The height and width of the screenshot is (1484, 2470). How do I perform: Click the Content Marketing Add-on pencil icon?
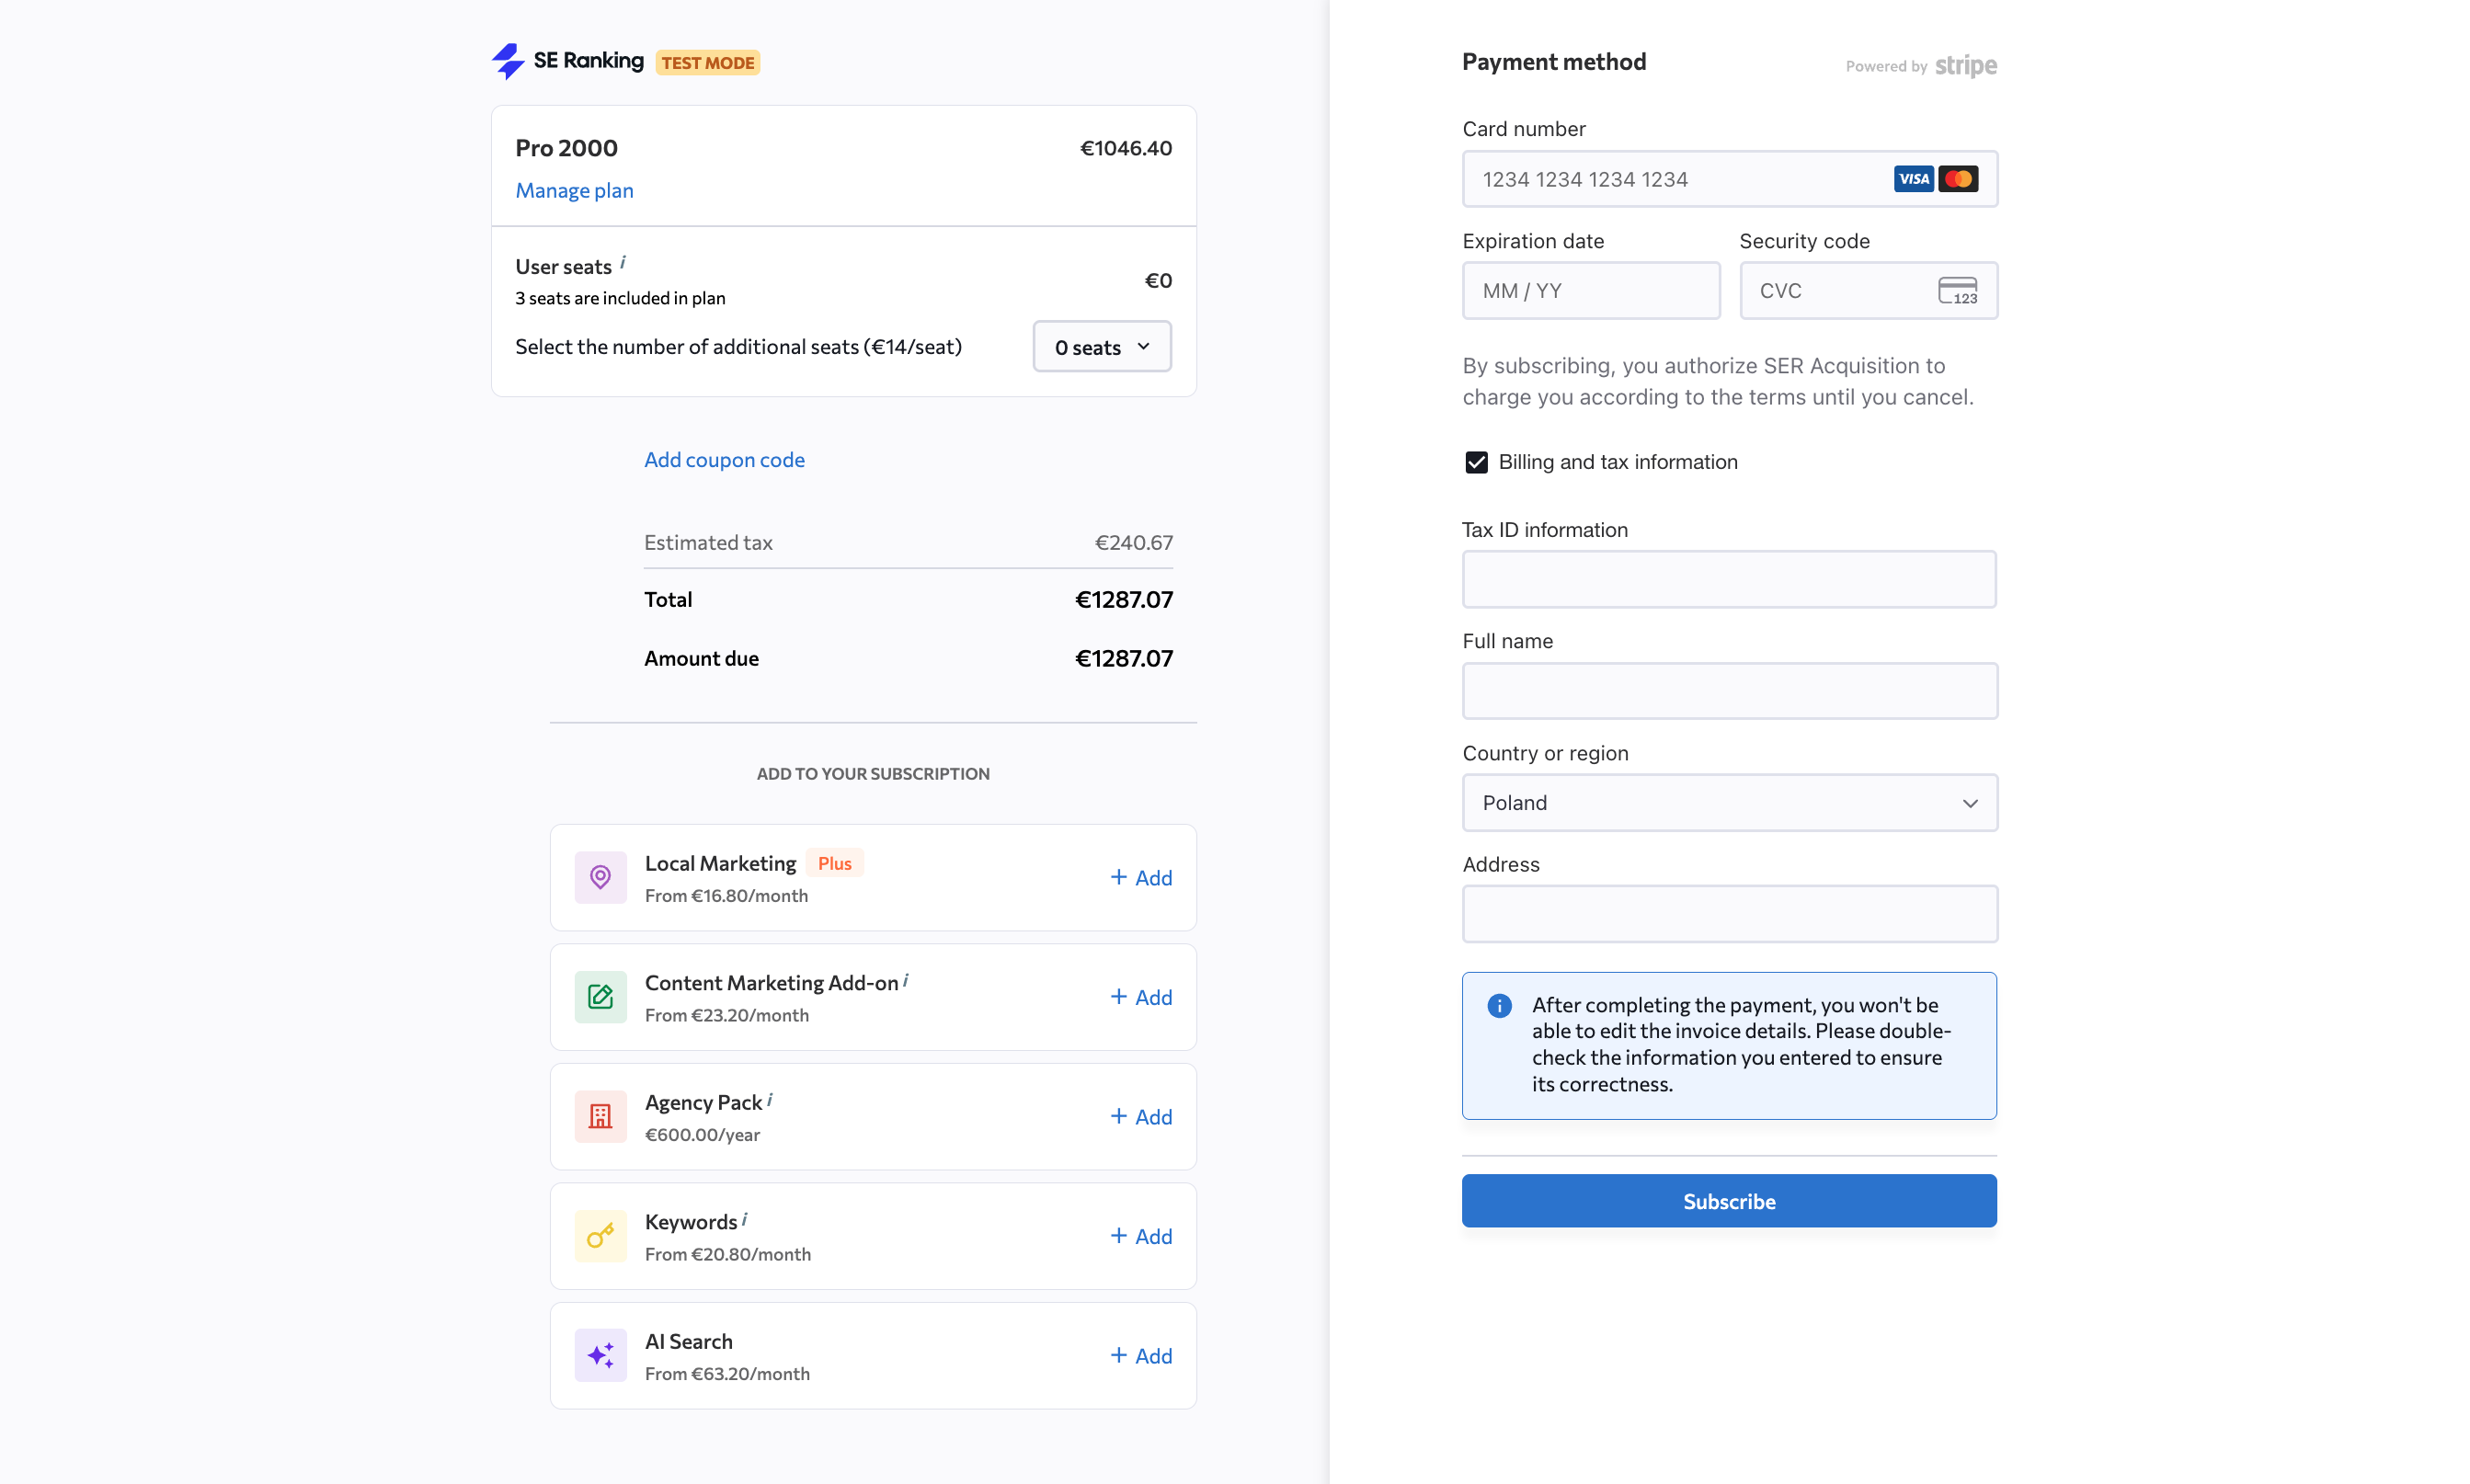coord(600,996)
